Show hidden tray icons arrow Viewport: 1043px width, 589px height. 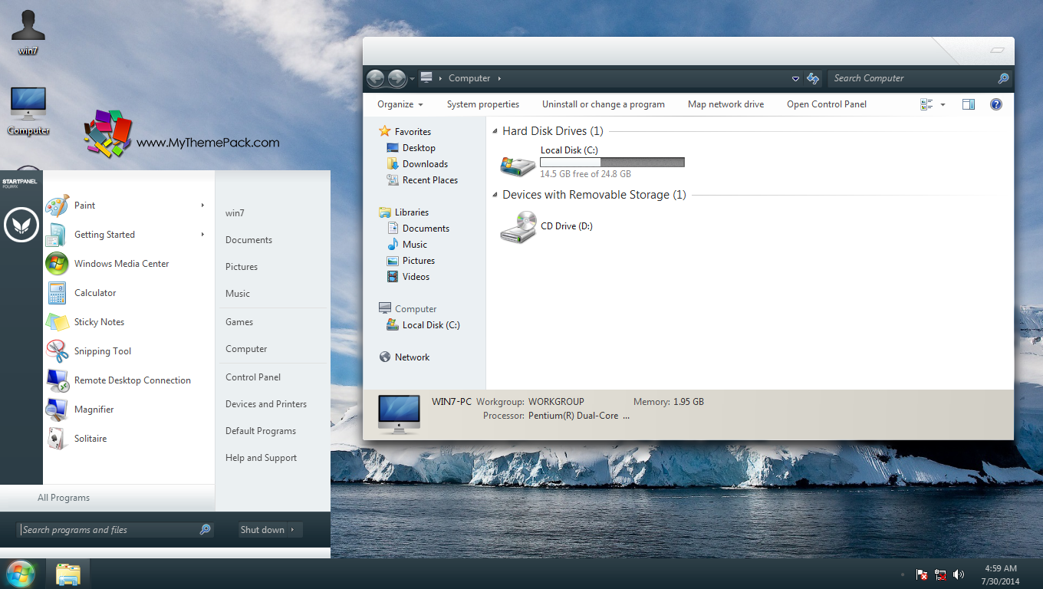(x=903, y=574)
